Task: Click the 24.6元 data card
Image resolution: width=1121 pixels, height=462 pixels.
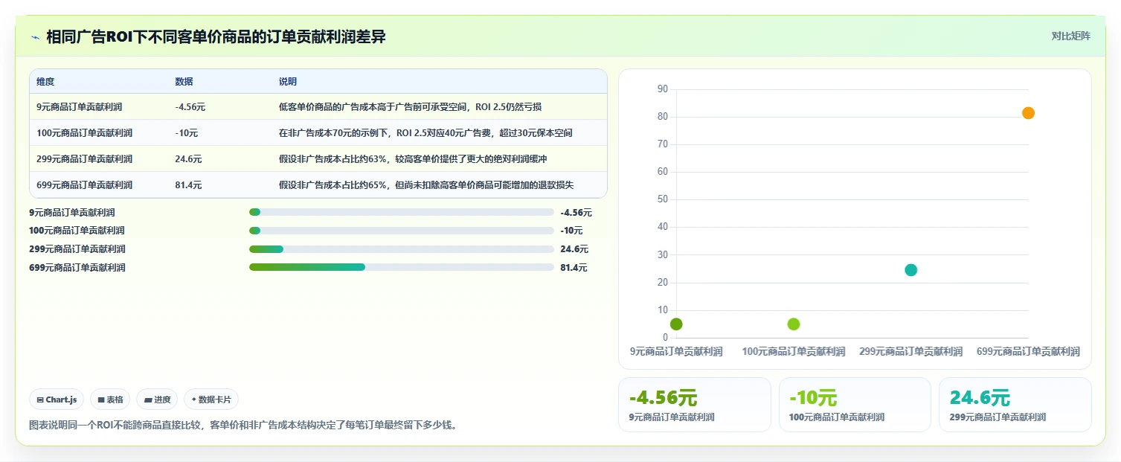Action: 1015,405
